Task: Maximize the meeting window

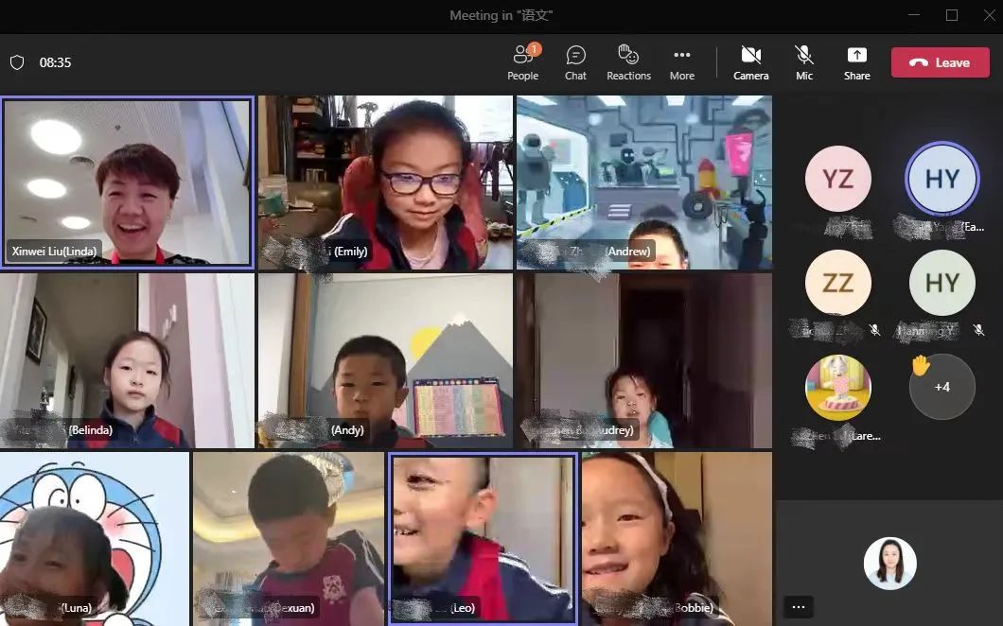Action: (x=952, y=15)
